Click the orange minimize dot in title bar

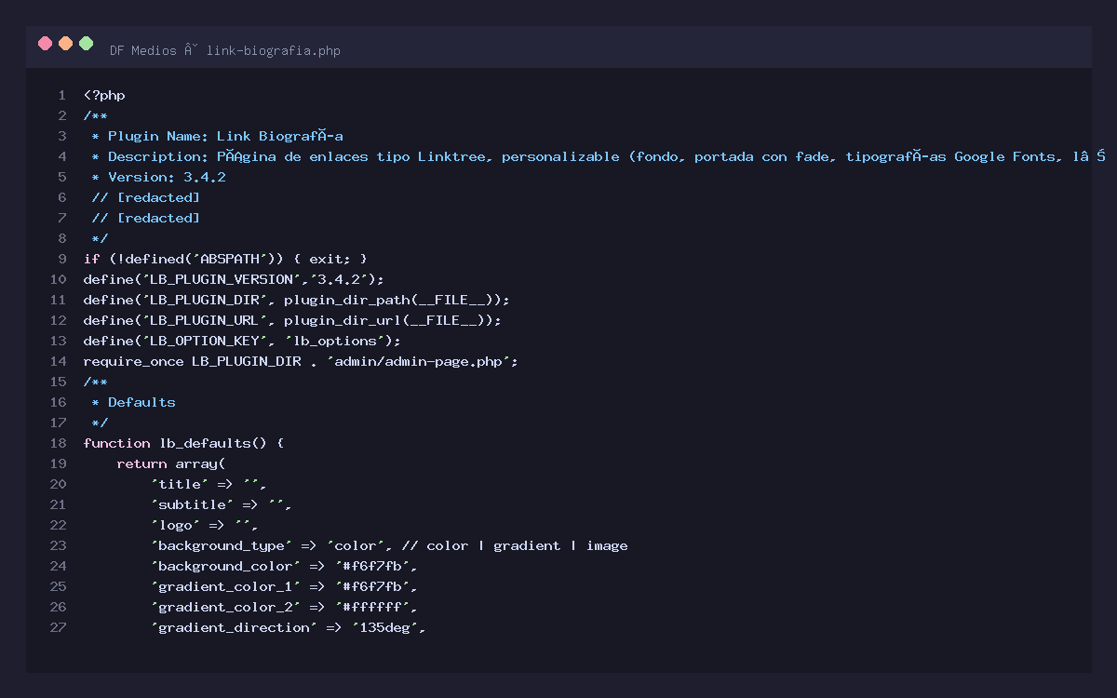(65, 43)
